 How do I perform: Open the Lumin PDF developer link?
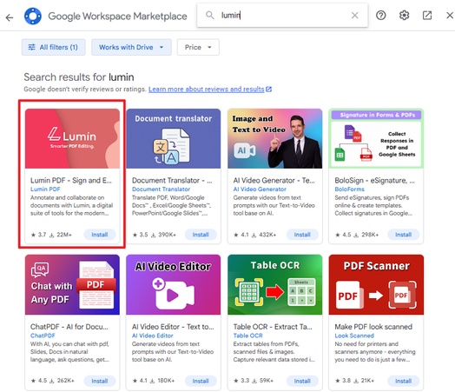pos(45,189)
